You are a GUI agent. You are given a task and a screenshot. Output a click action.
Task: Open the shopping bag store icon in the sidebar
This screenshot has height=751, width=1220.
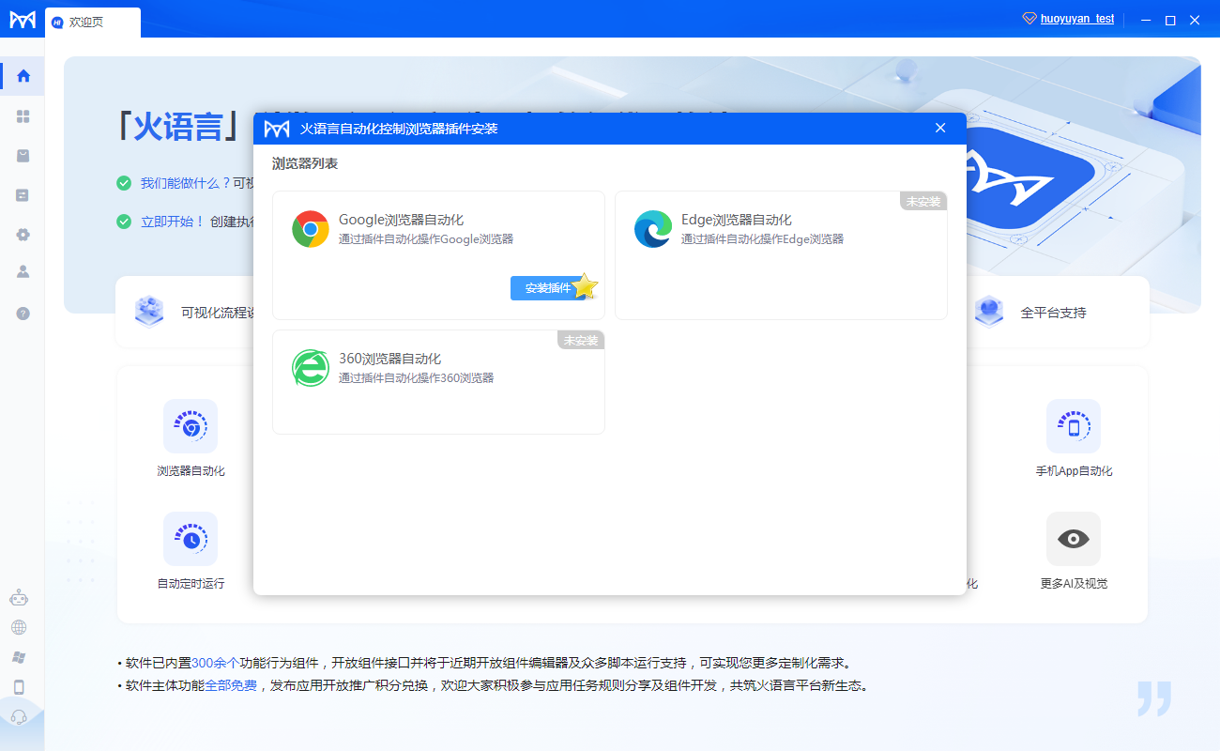pos(23,156)
